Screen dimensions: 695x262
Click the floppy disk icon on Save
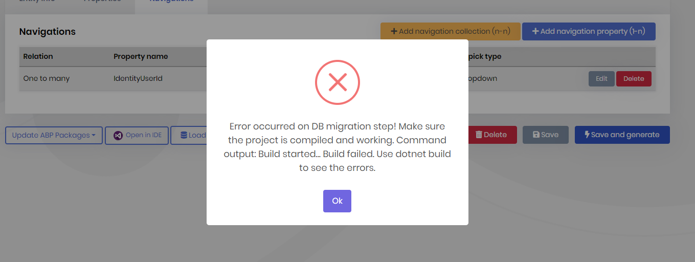point(536,135)
